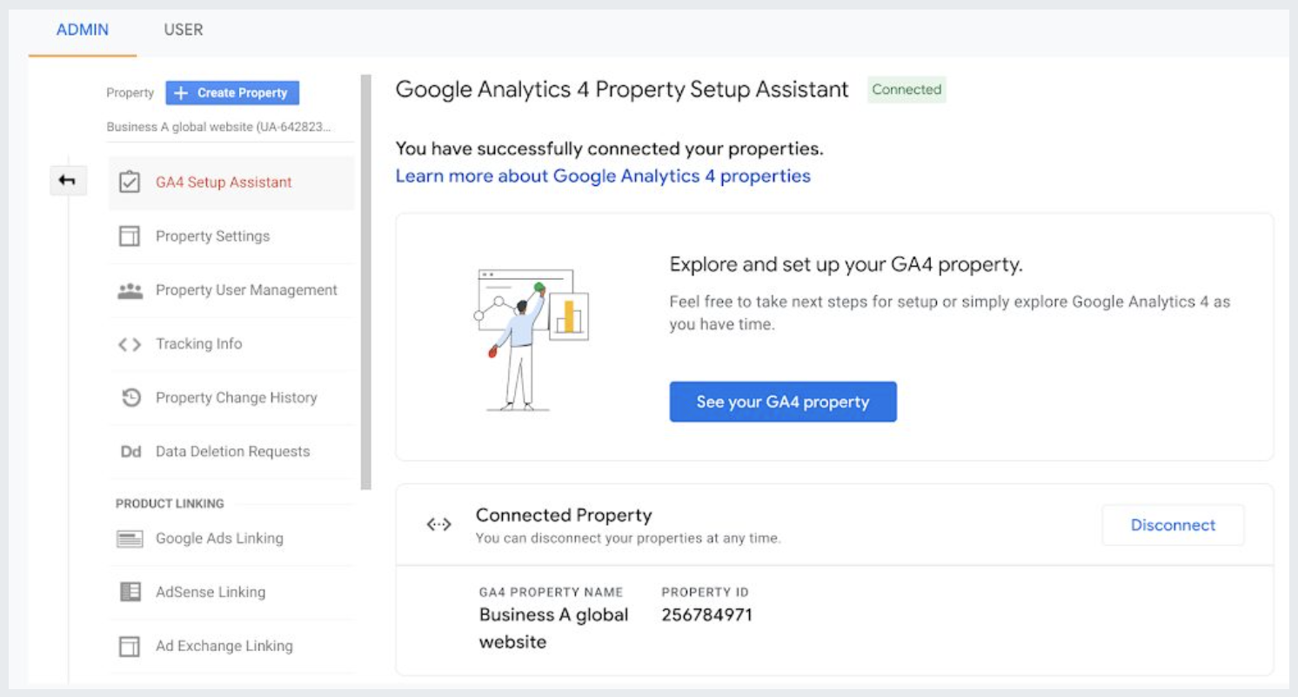Screen dimensions: 1298x697
Task: Click the sidebar vertical scrollbar
Action: pos(366,282)
